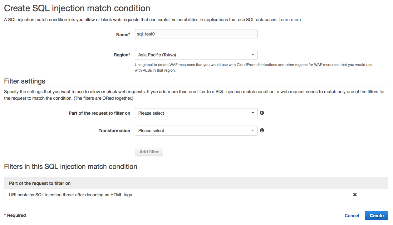Click the info icon beside the request part dropdown
This screenshot has width=393, height=225.
[x=262, y=113]
